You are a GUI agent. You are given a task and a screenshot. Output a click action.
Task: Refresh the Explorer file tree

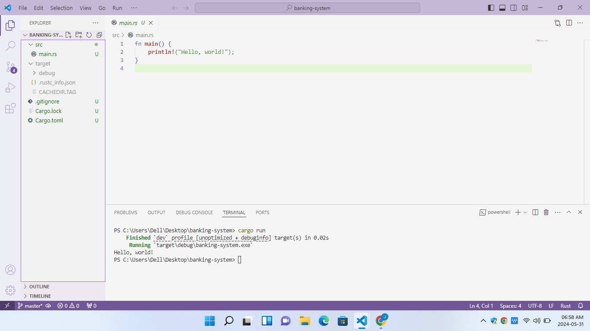click(89, 35)
